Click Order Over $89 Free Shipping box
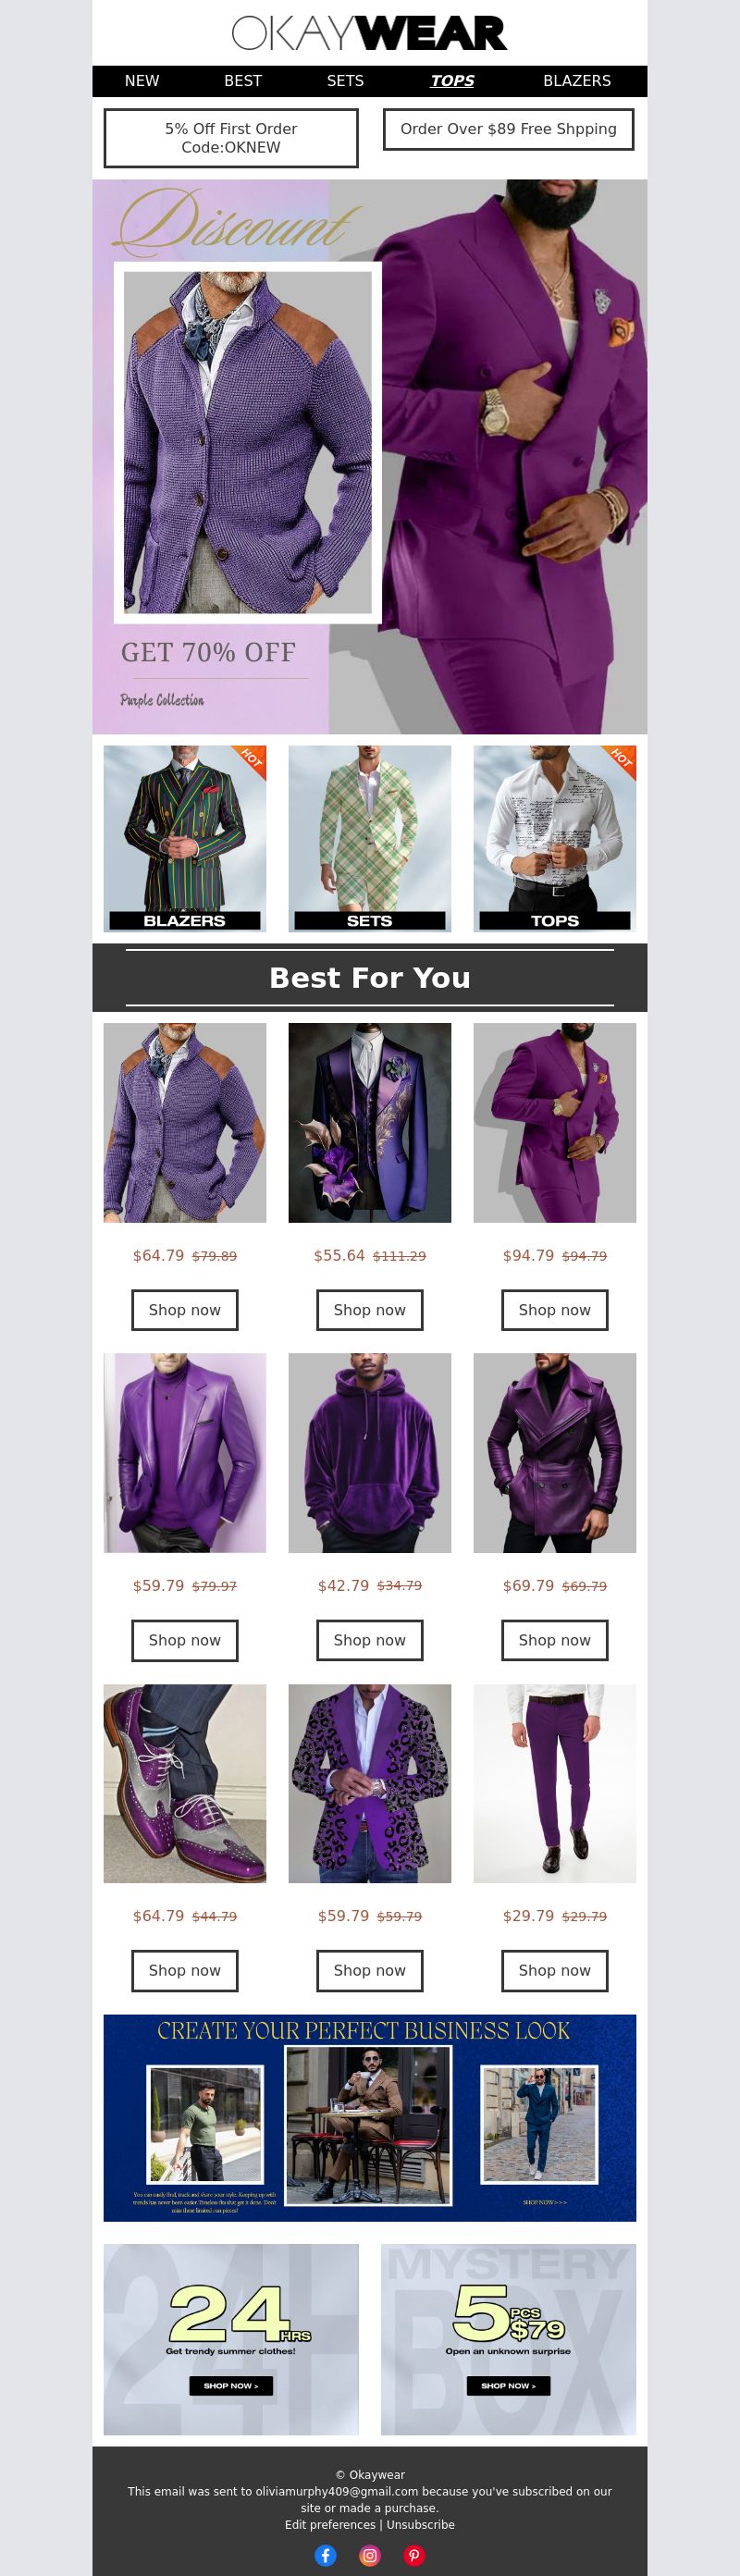The width and height of the screenshot is (740, 2576). pyautogui.click(x=509, y=129)
